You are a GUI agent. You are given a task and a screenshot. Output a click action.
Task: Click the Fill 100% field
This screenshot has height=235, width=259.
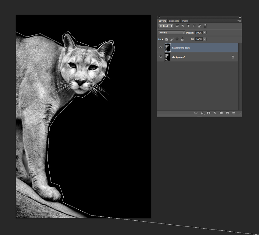coord(199,39)
